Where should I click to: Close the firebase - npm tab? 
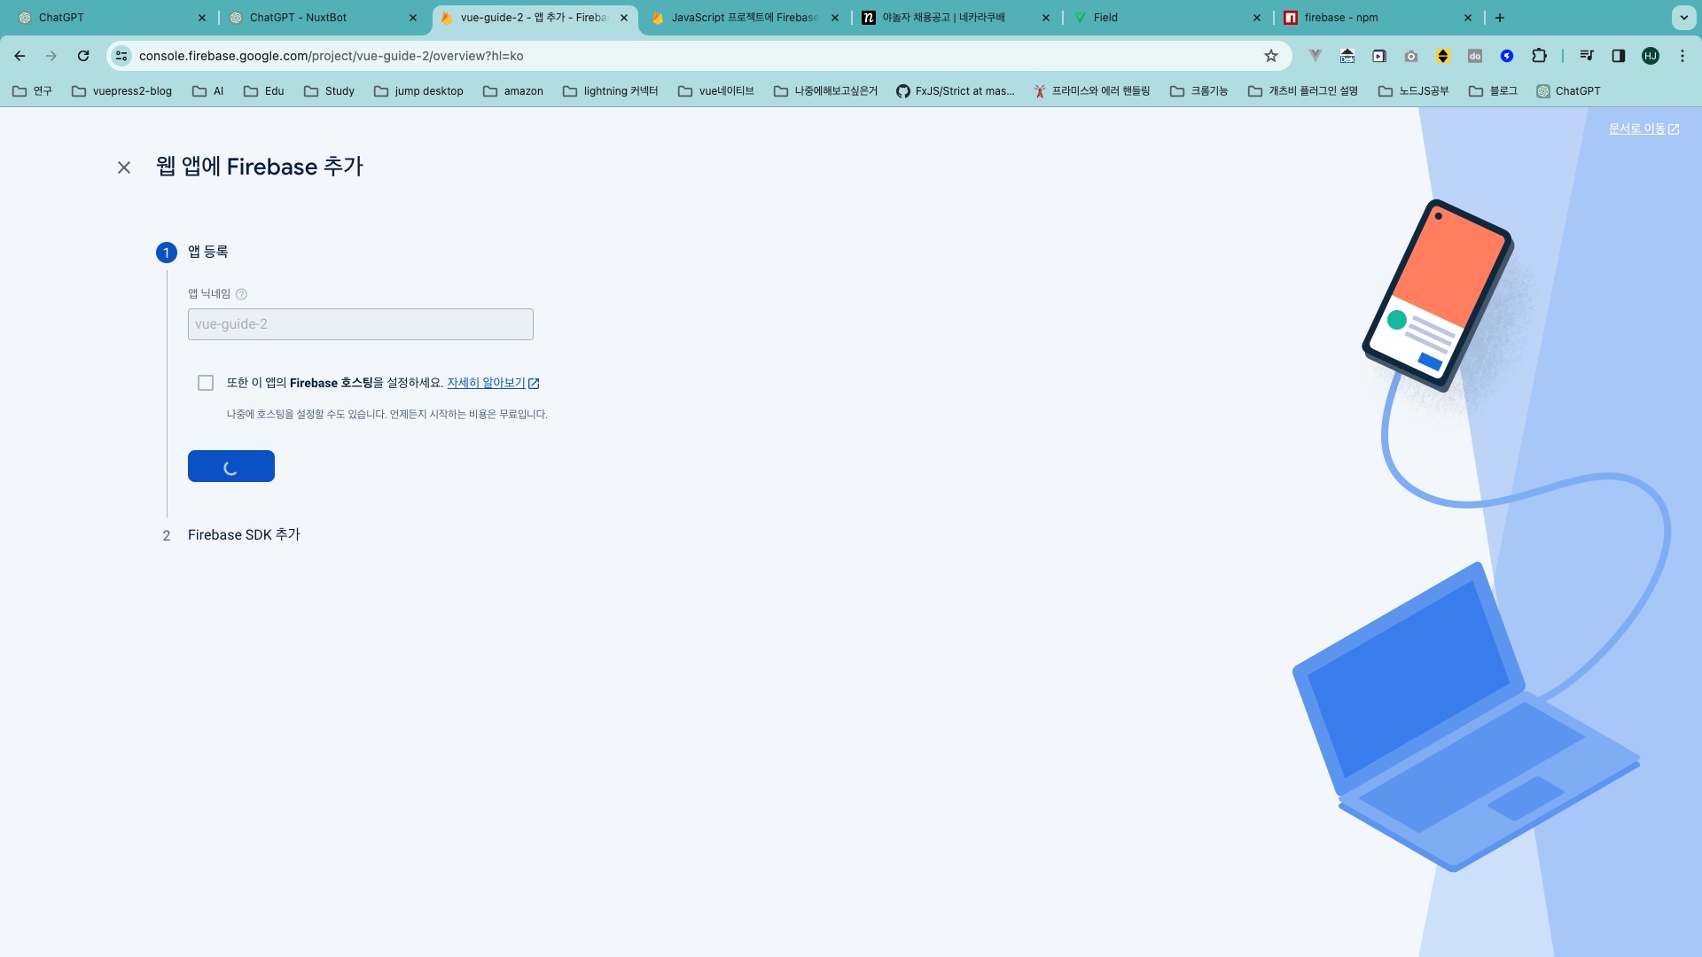point(1468,18)
